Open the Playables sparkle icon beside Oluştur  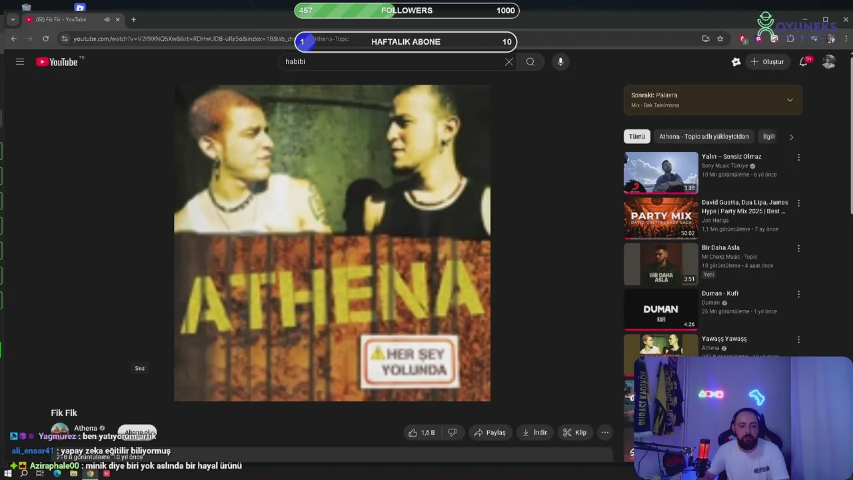pos(736,61)
